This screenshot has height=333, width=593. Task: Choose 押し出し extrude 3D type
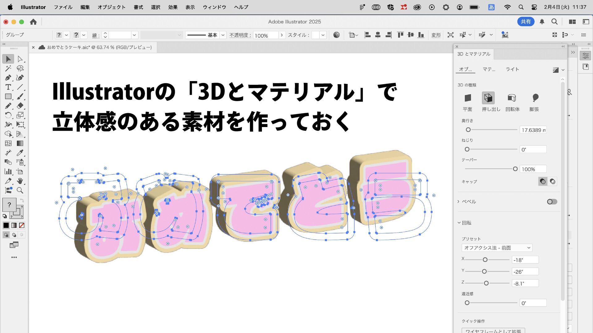[x=488, y=98]
